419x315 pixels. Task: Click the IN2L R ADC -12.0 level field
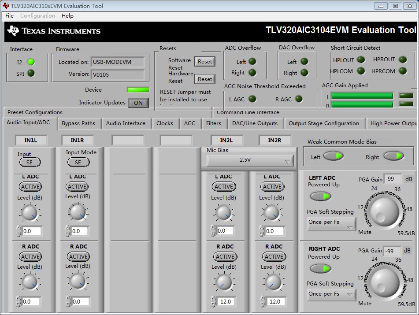point(226,302)
